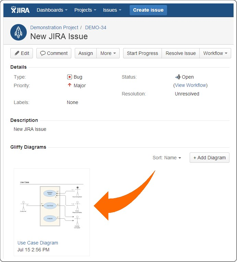Click the Labels value None
This screenshot has height=262, width=237.
[x=72, y=102]
